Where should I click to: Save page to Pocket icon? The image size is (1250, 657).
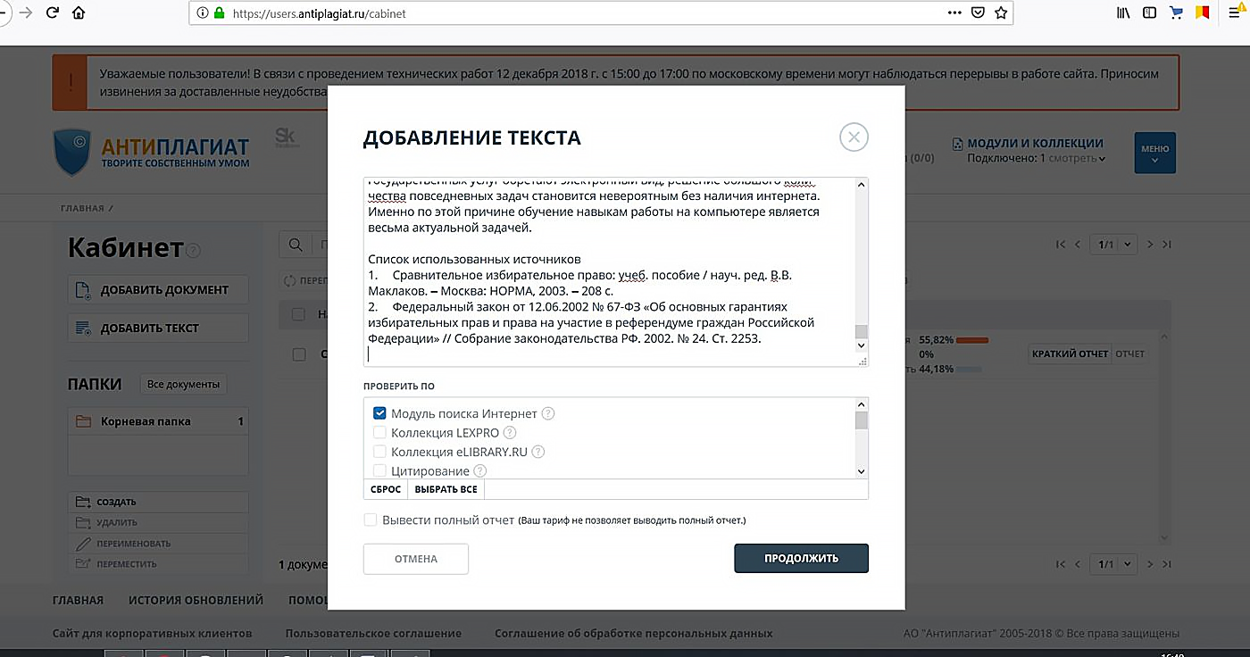coord(979,13)
